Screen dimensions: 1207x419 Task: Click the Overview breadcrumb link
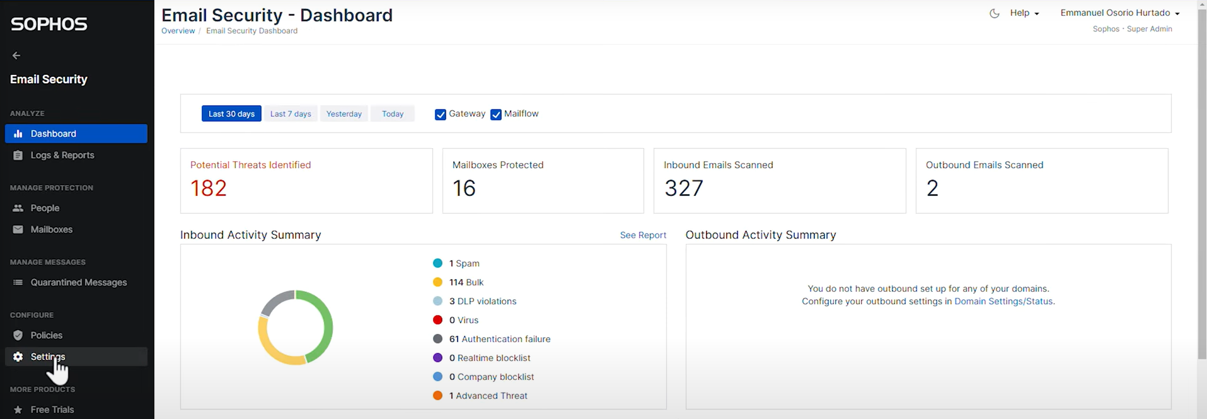coord(178,31)
